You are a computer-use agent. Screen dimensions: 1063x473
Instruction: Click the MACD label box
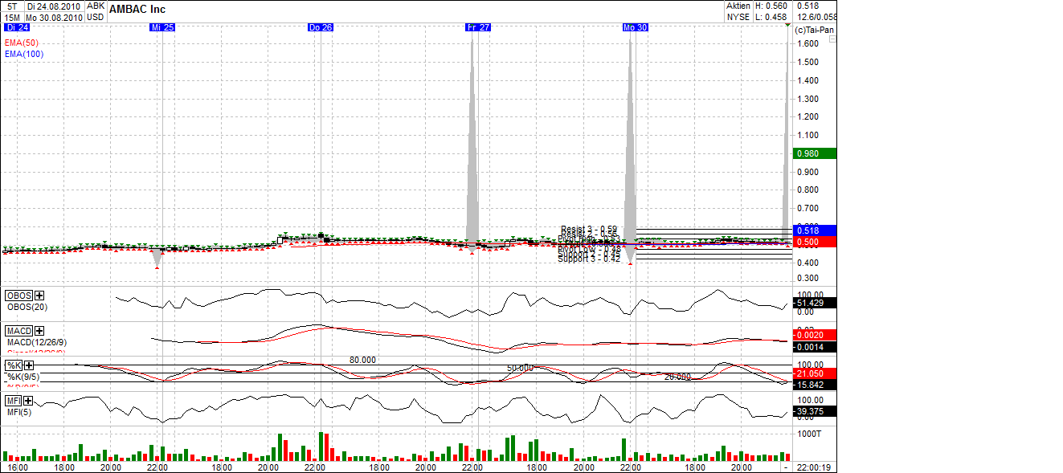tap(18, 331)
